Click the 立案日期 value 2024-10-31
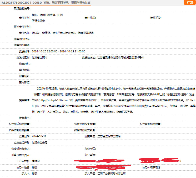Screen dimensions: 196x178 pyautogui.click(x=39, y=136)
